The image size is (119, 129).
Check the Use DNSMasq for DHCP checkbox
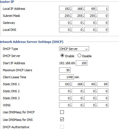point(62,112)
